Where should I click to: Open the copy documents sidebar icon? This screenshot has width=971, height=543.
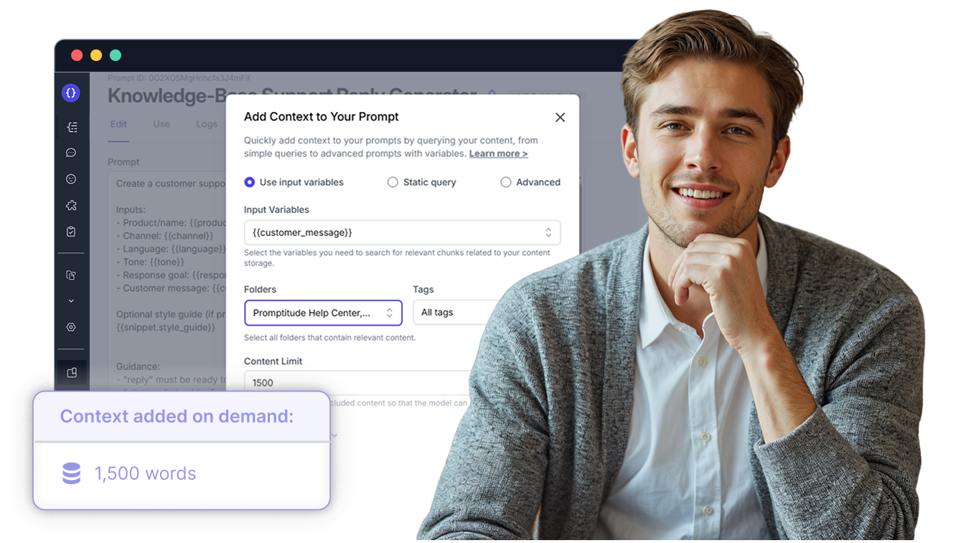(71, 275)
